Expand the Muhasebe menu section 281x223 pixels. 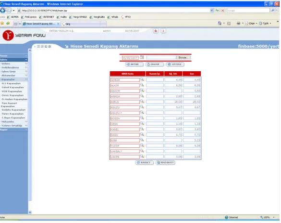pyautogui.click(x=14, y=122)
